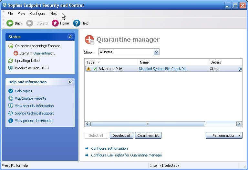The image size is (248, 170).
Task: Follow the Quarantine link in Status
Action: 42,53
